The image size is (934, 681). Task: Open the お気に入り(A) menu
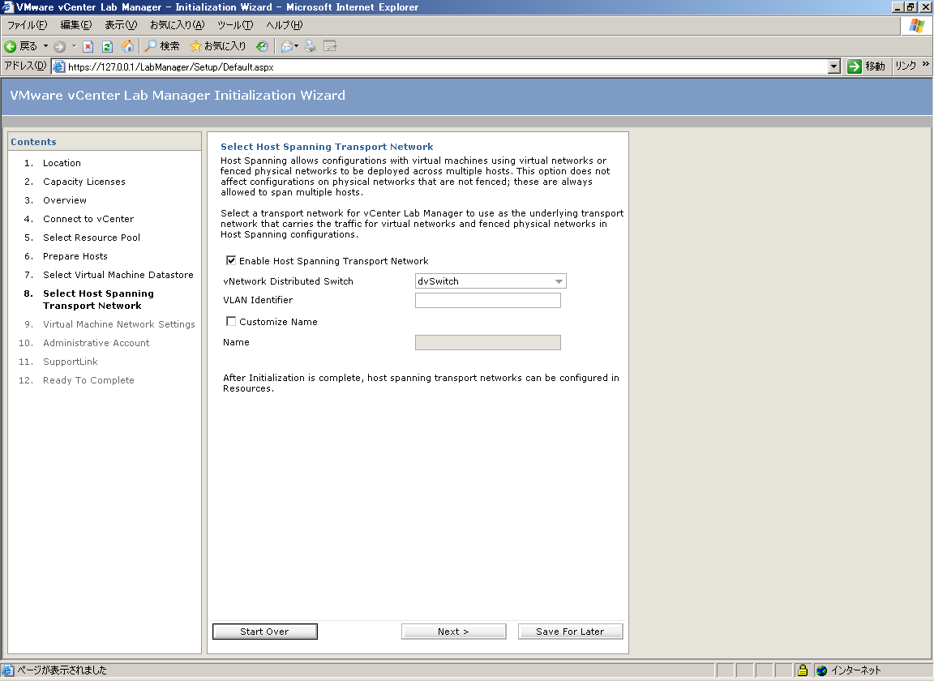point(177,25)
